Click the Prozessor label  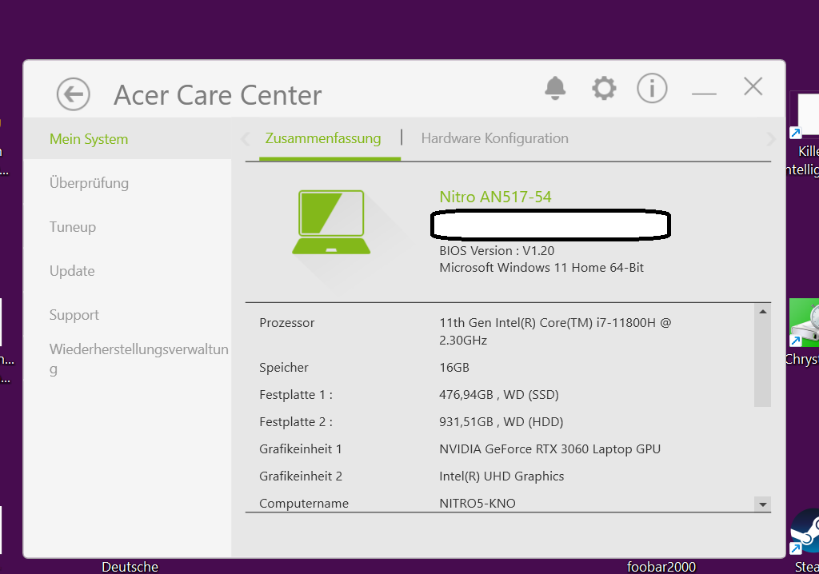[287, 323]
